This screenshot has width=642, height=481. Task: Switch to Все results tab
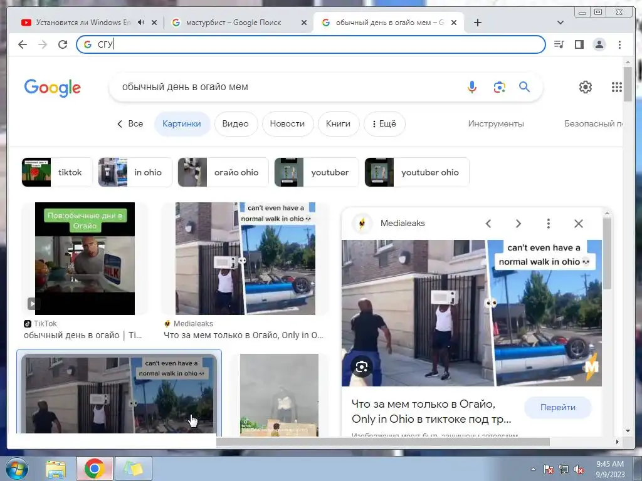point(130,123)
